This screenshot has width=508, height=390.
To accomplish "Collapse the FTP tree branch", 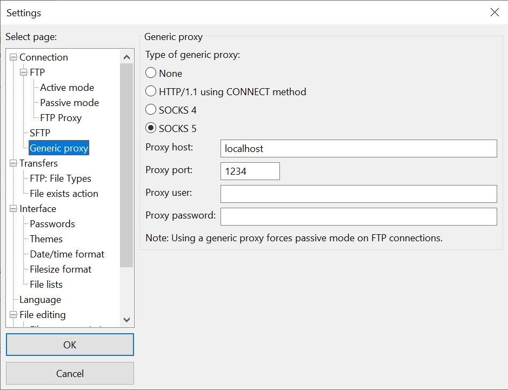I will [23, 72].
